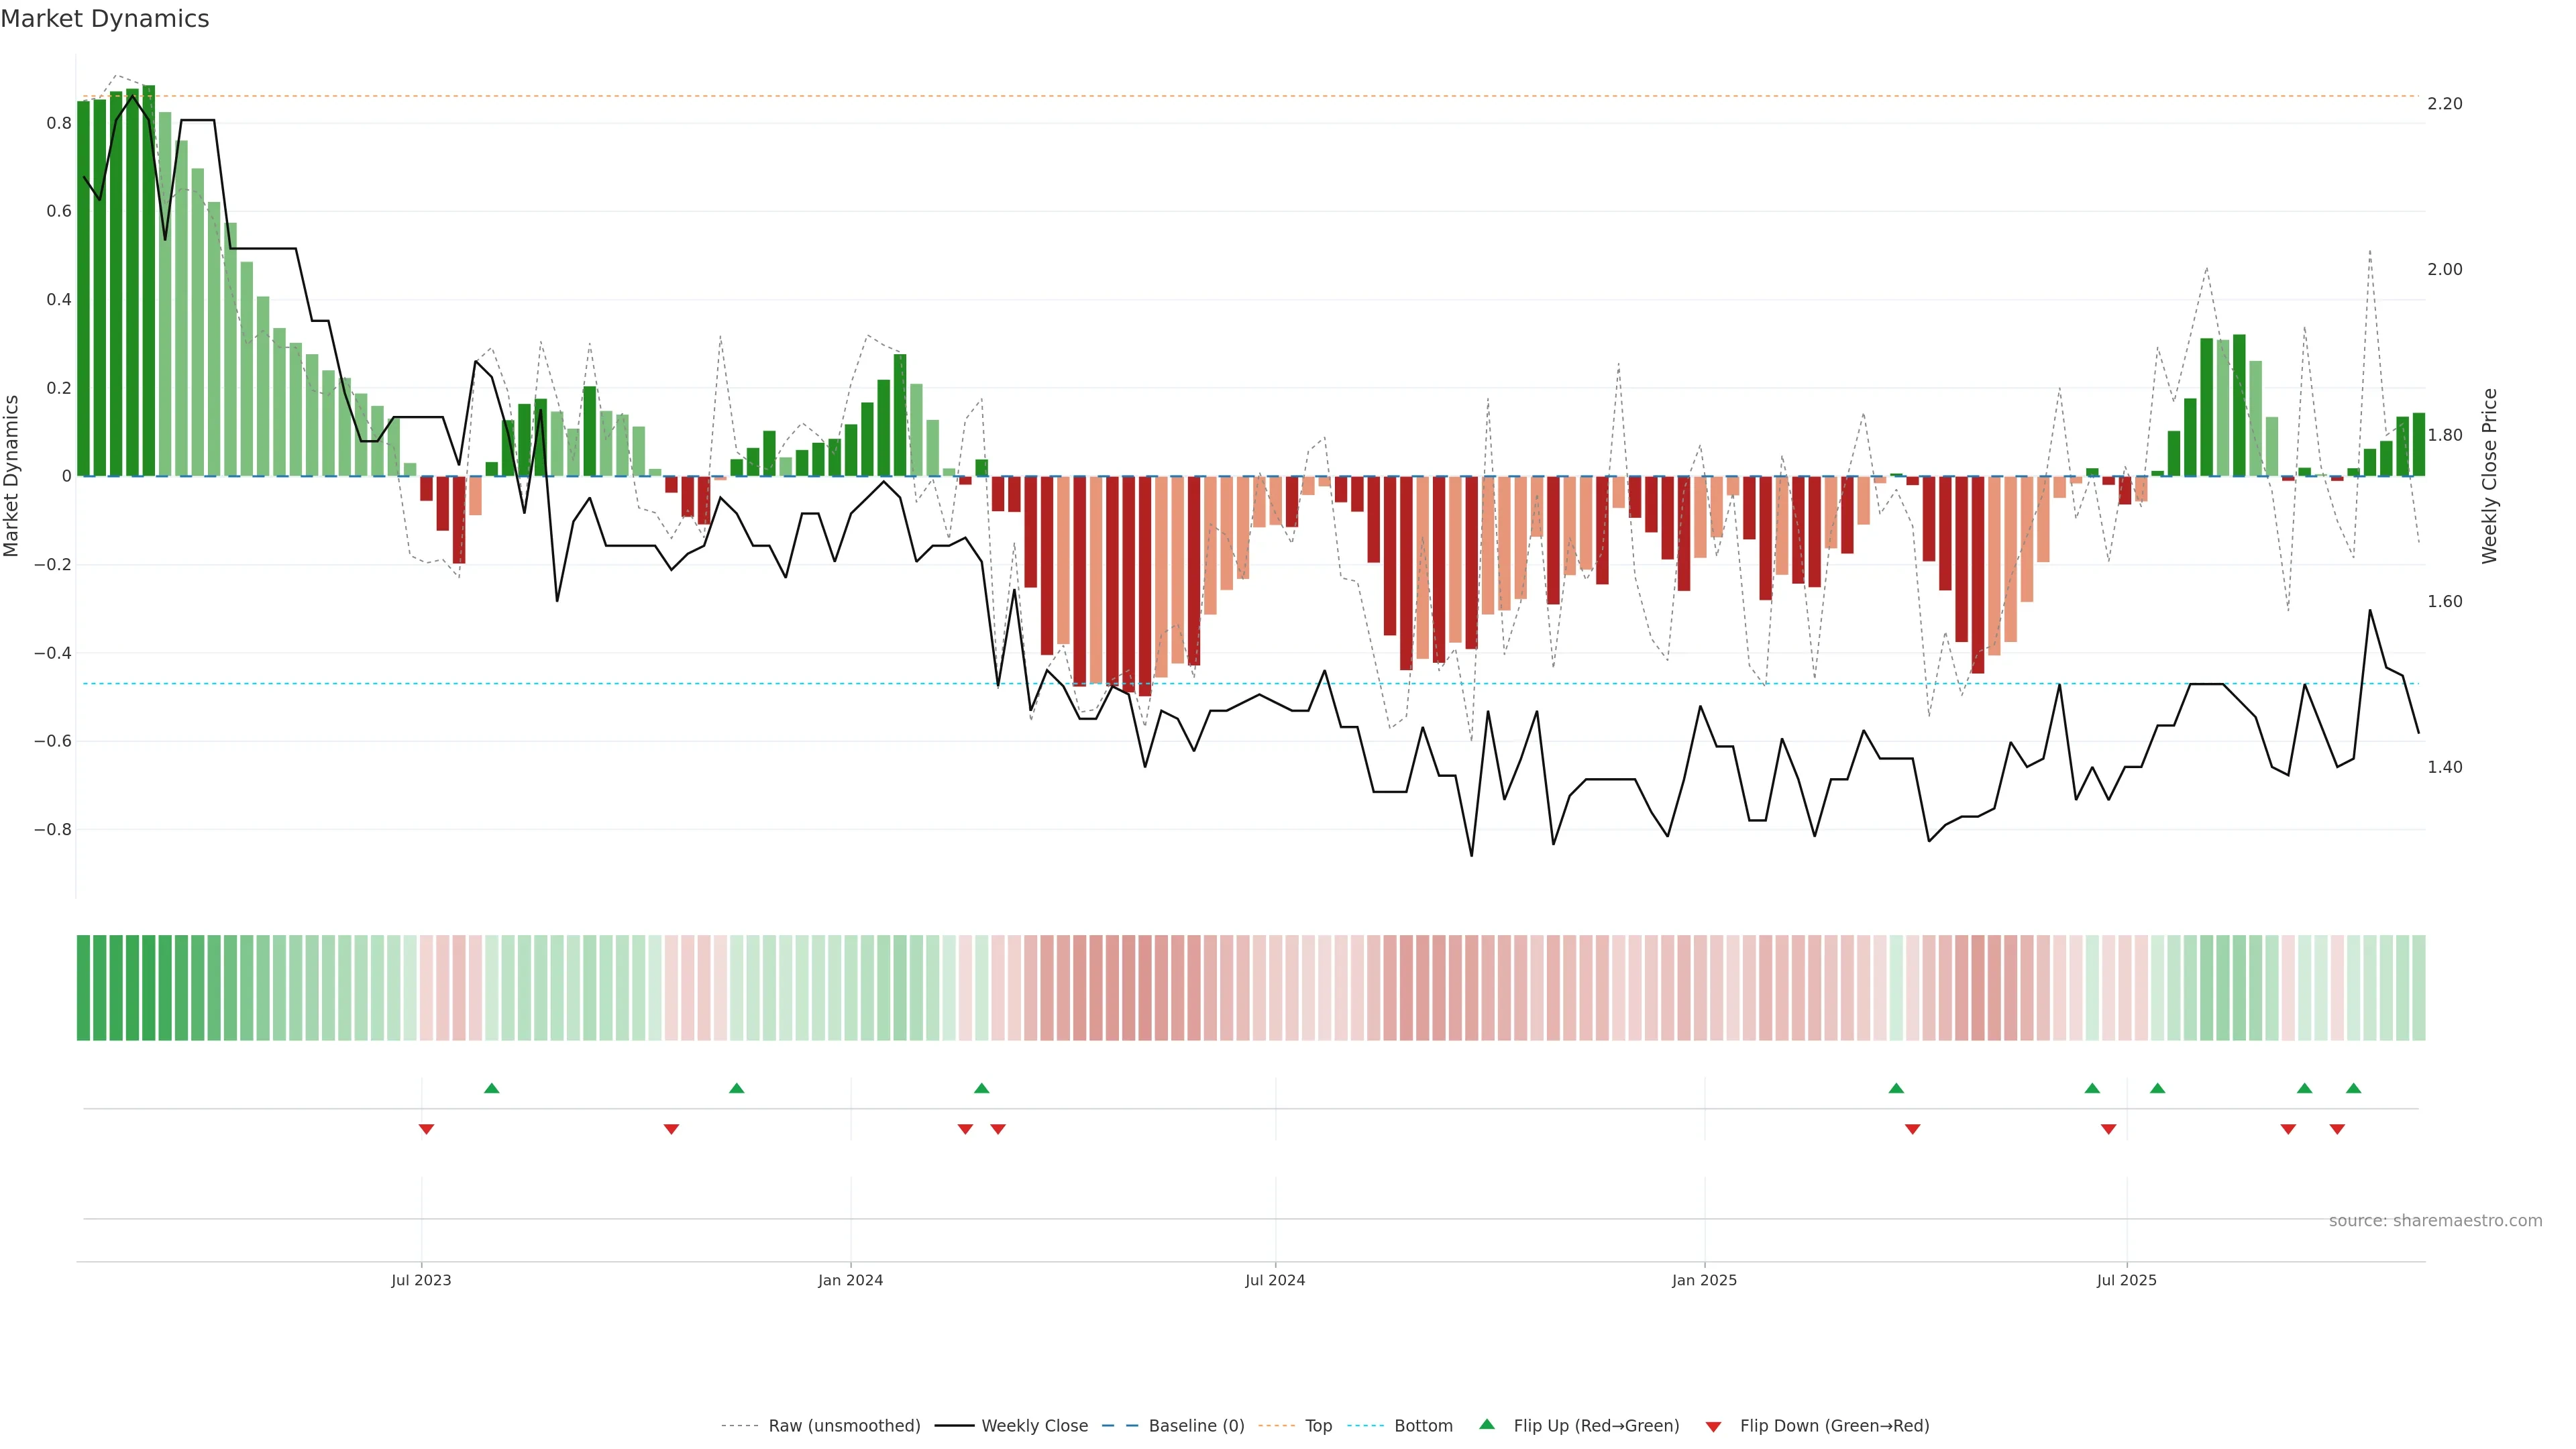This screenshot has width=2576, height=1449.
Task: Click the Market Dynamics chart title
Action: [x=105, y=19]
